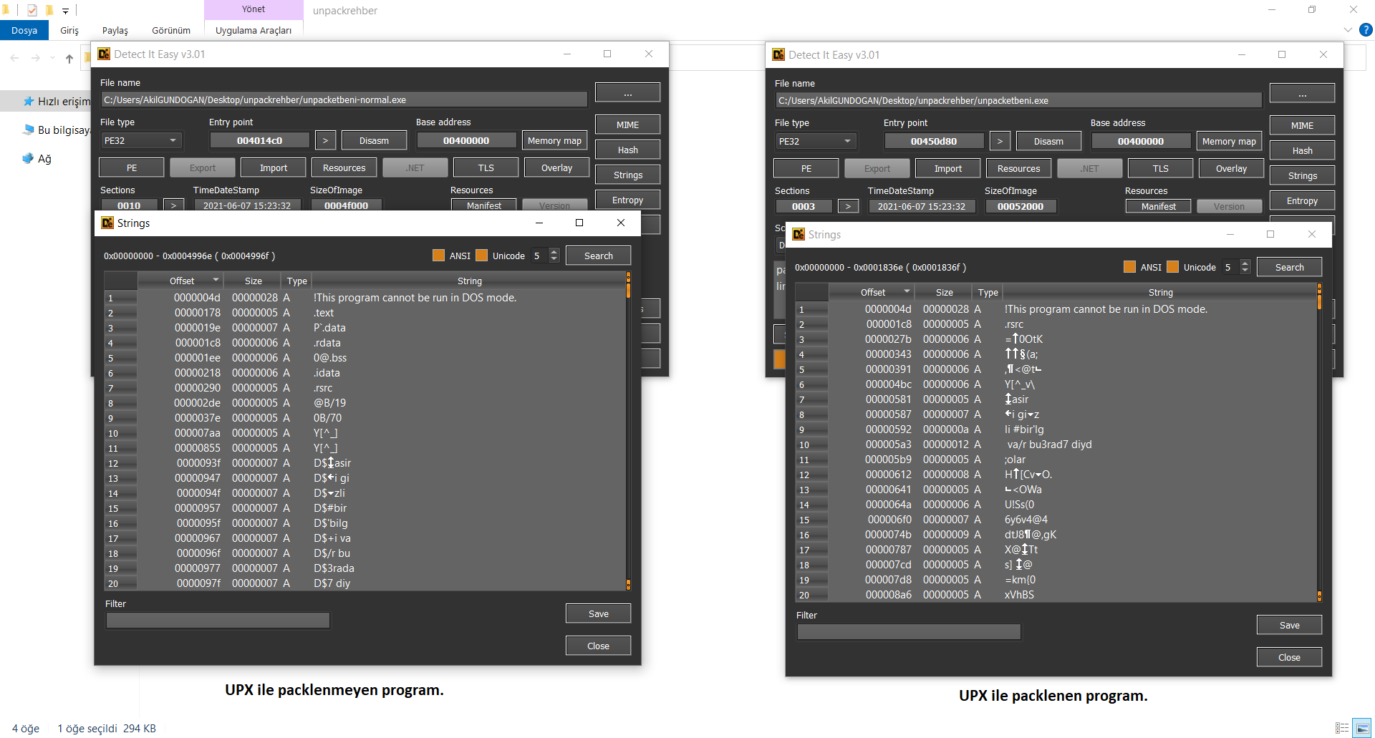
Task: Open the Dosya menu
Action: click(x=24, y=30)
